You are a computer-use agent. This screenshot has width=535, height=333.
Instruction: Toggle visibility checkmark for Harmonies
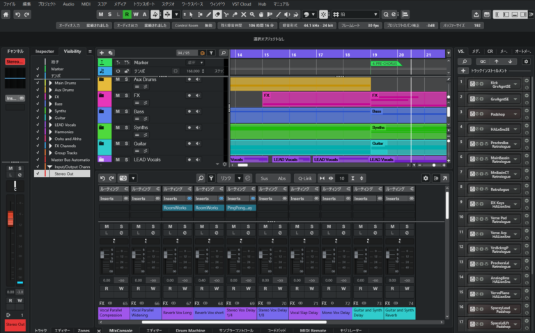click(38, 132)
